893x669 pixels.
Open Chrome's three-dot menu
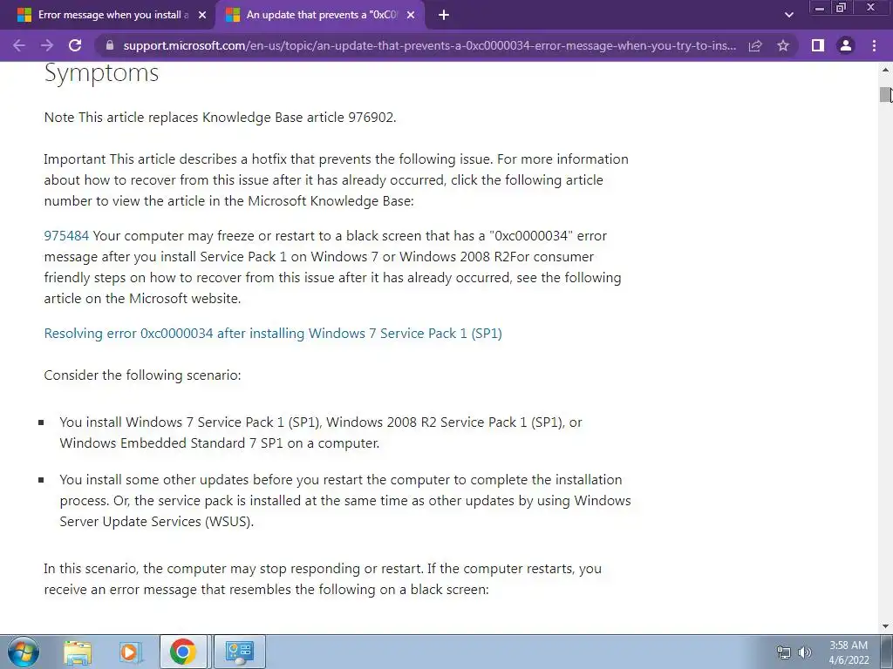click(x=874, y=45)
